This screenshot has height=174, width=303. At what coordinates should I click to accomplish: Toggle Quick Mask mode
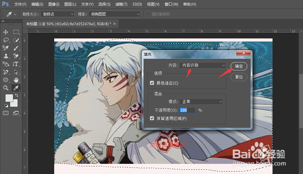[x=6, y=113]
